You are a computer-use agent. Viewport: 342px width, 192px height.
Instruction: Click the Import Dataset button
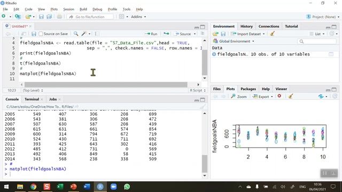(246, 34)
